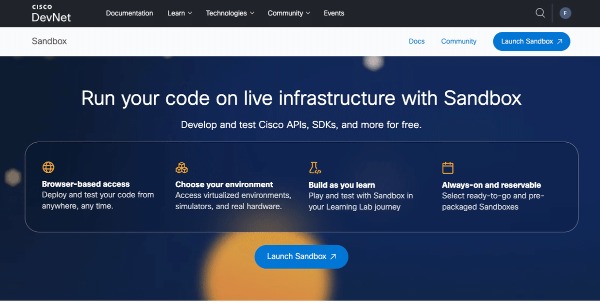Open the Documentation menu item
This screenshot has width=600, height=307.
pos(129,13)
